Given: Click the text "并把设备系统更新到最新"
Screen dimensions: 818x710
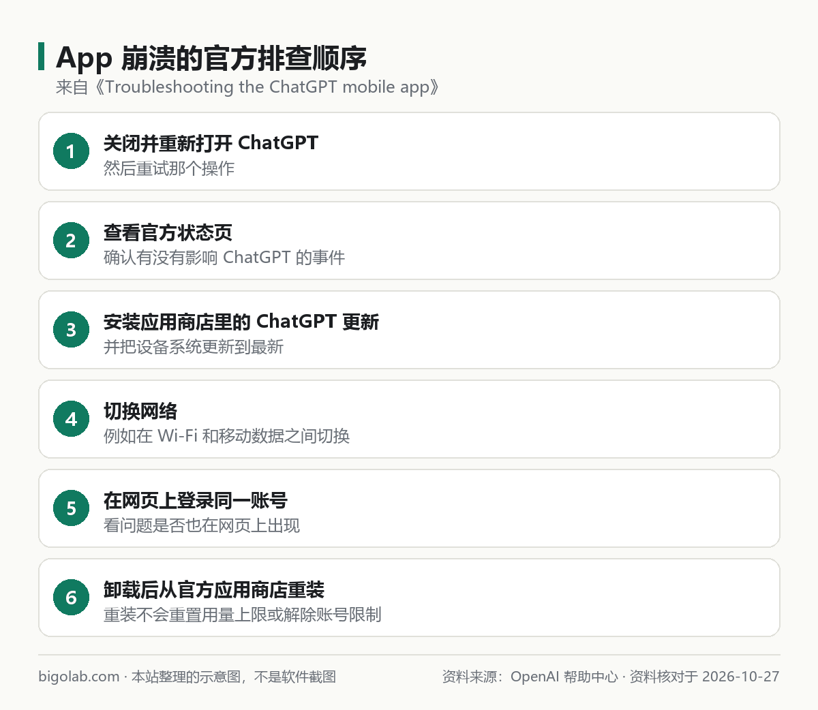Looking at the screenshot, I should (194, 347).
